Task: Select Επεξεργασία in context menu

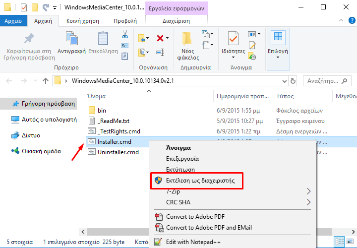Action: (x=233, y=159)
